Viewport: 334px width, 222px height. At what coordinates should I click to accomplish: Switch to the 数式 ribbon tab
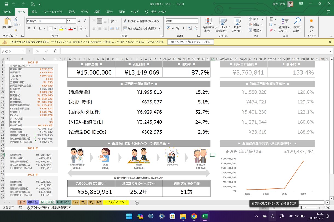coord(72,12)
